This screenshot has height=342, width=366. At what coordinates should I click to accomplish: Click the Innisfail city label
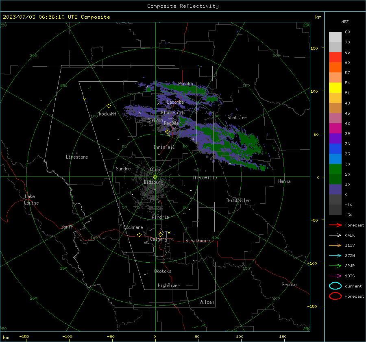(x=164, y=147)
